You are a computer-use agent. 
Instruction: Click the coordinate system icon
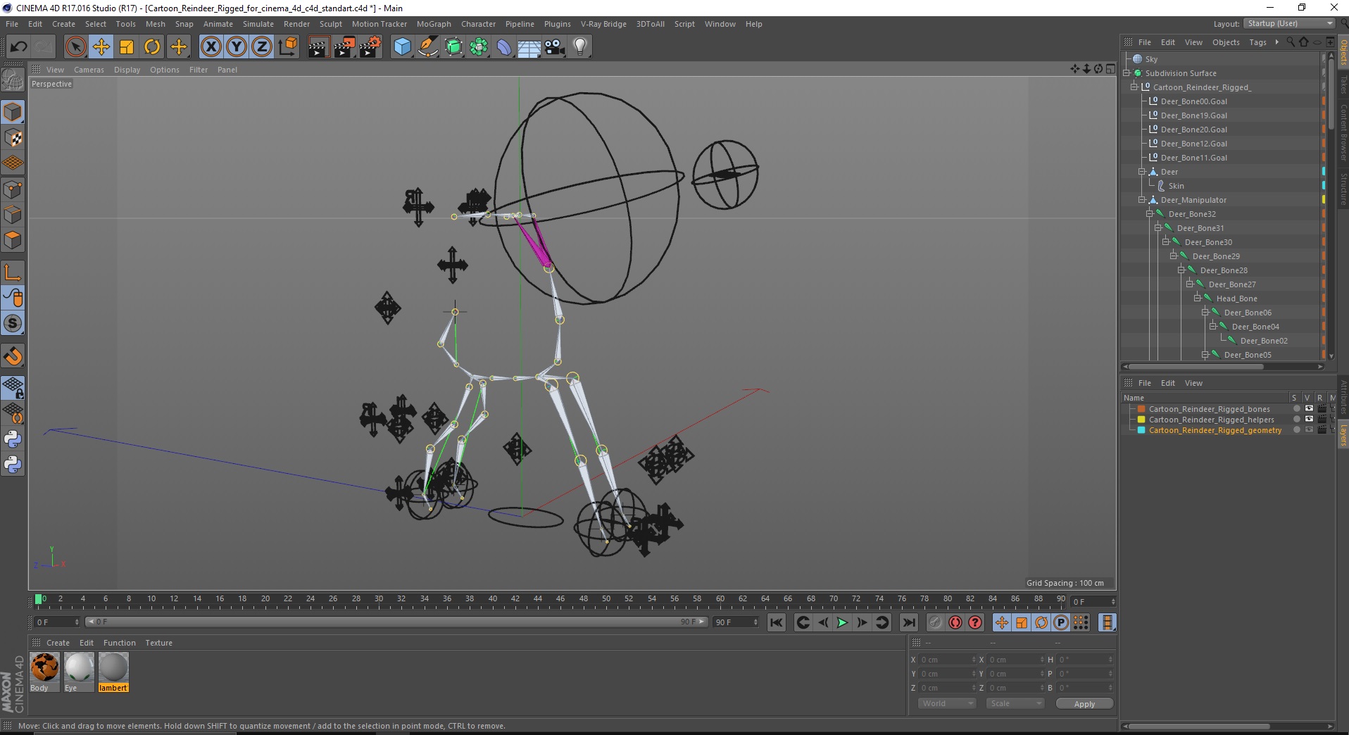287,47
